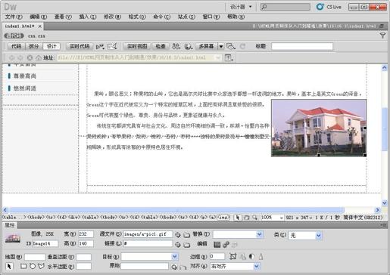Image resolution: width=390 pixels, height=275 pixels.
Task: Open the 查看(V) menu
Action: tap(63, 17)
